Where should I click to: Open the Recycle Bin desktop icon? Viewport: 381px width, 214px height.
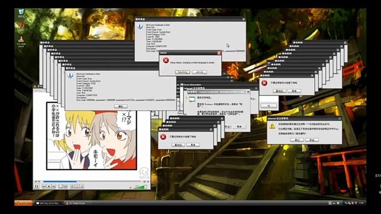coord(21,13)
